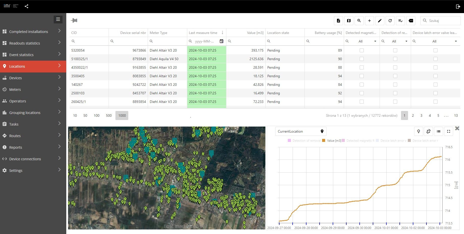Click the logout icon in top bar

click(x=458, y=7)
